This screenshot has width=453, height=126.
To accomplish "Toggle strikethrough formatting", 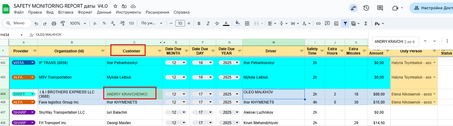I will pos(217,23).
